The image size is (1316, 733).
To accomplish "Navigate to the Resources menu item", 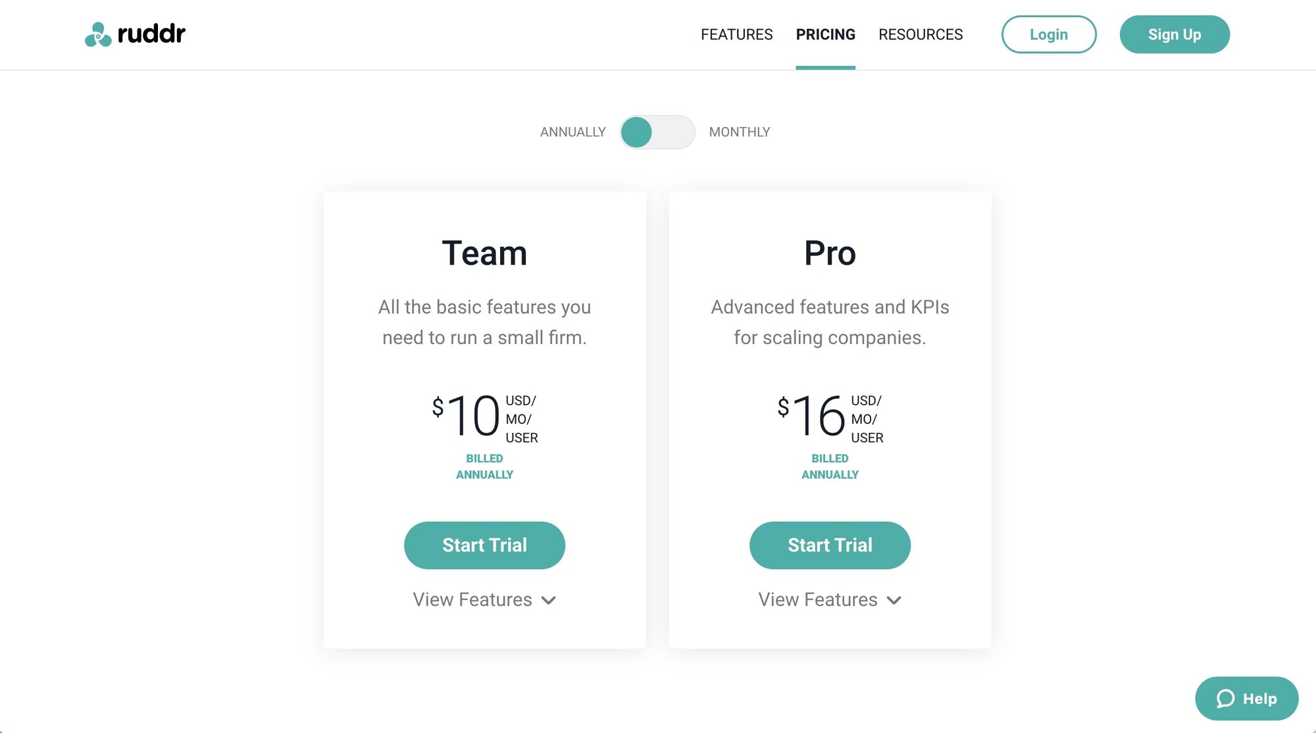I will [x=921, y=34].
